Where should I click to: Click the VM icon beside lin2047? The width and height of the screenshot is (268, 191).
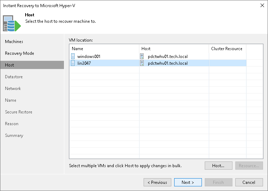tap(73, 63)
